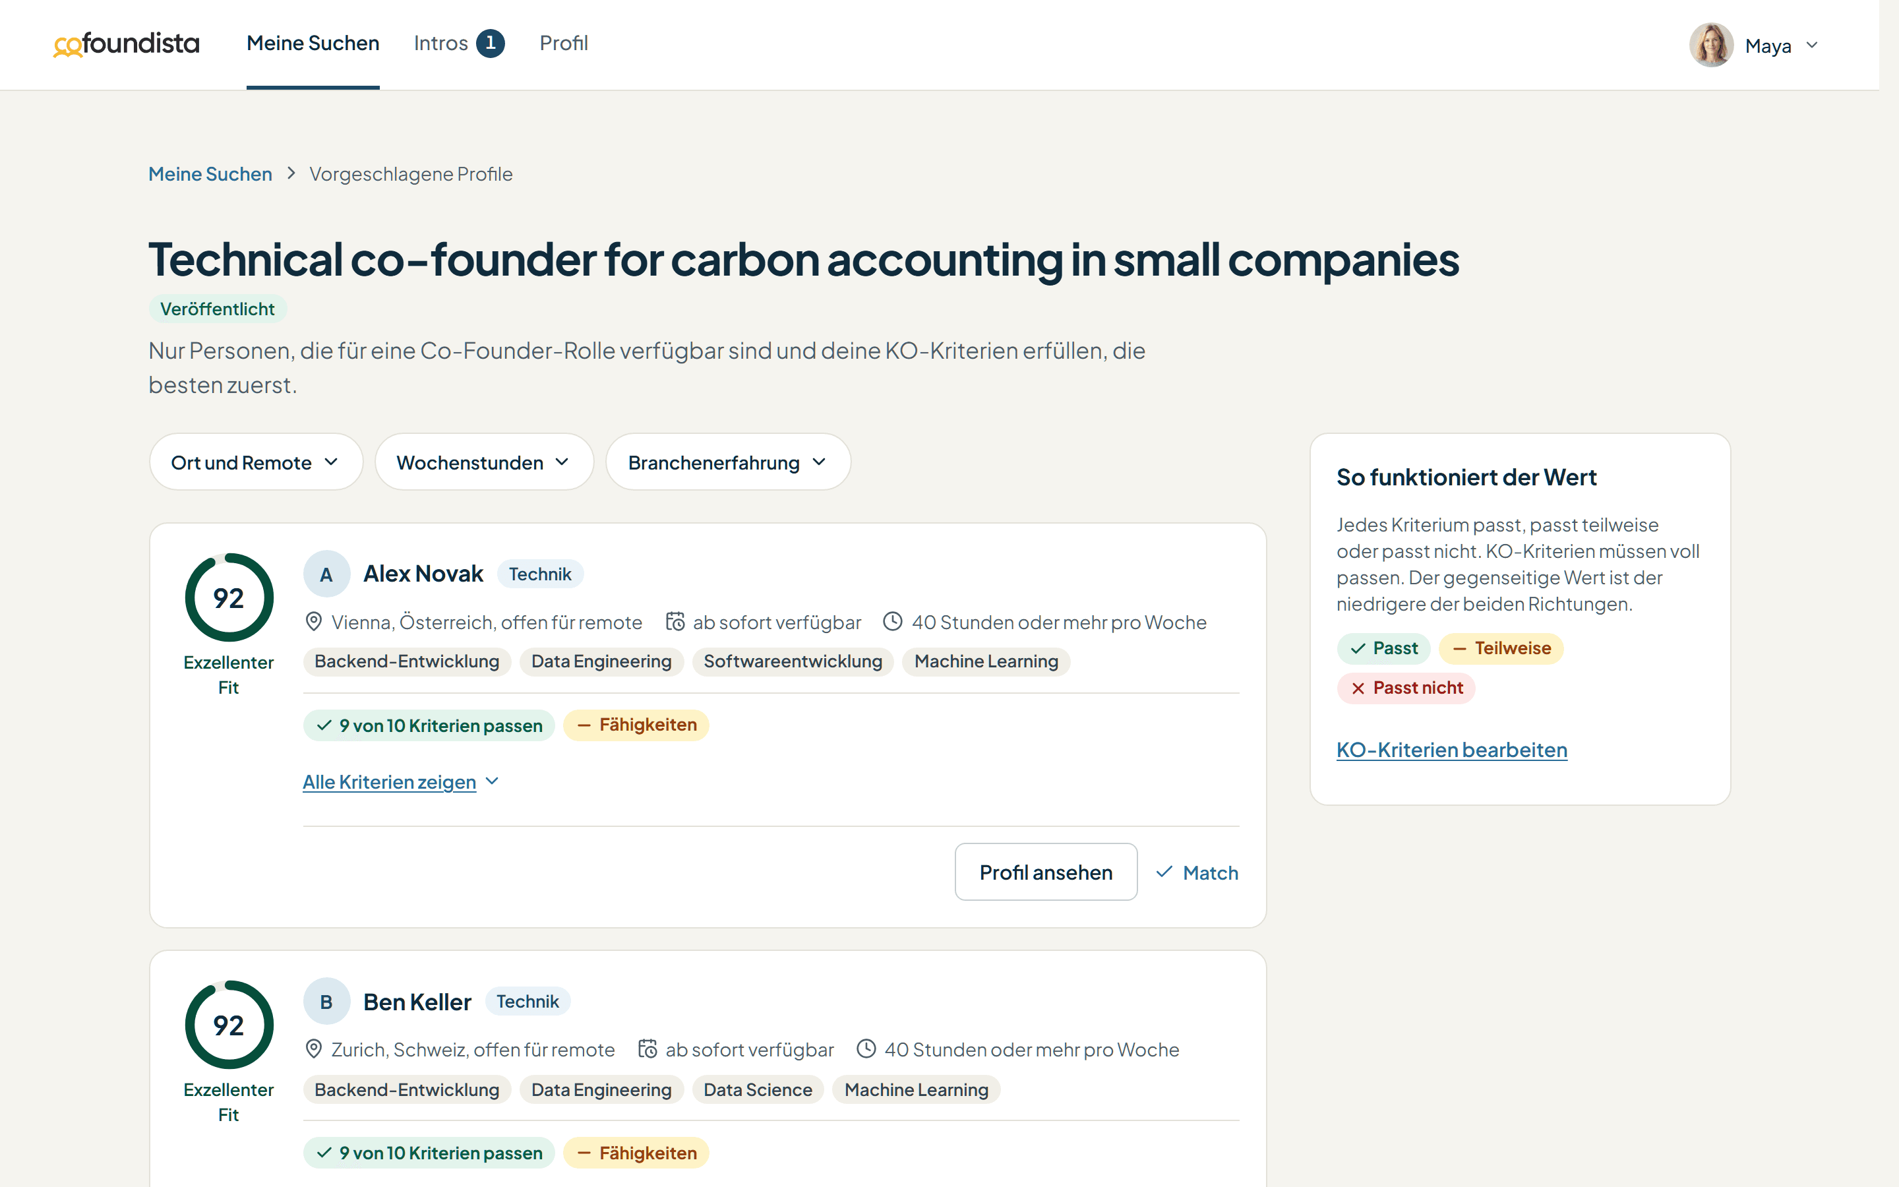Switch to the Intros tab
Image resolution: width=1899 pixels, height=1187 pixels.
click(x=440, y=43)
